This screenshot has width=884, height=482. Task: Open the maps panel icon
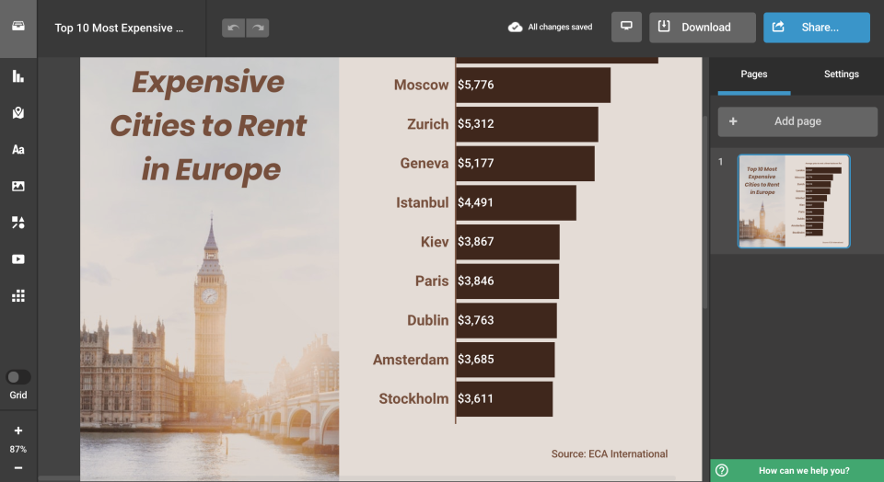[18, 112]
